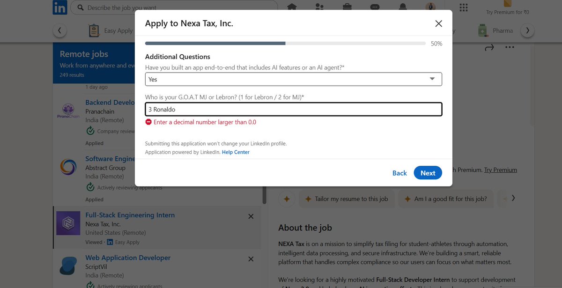
Task: Open the profile avatar menu
Action: (x=430, y=7)
